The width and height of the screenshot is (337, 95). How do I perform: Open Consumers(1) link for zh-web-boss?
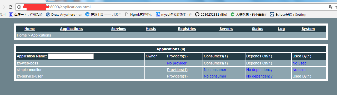tap(216, 63)
